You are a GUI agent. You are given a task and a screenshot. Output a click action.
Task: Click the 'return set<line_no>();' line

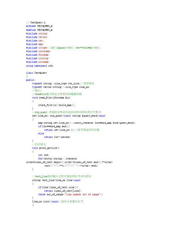(72, 130)
